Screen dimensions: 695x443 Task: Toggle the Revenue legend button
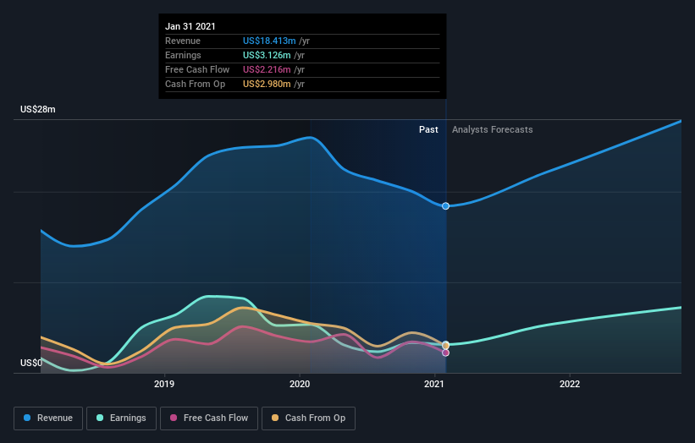(48, 418)
